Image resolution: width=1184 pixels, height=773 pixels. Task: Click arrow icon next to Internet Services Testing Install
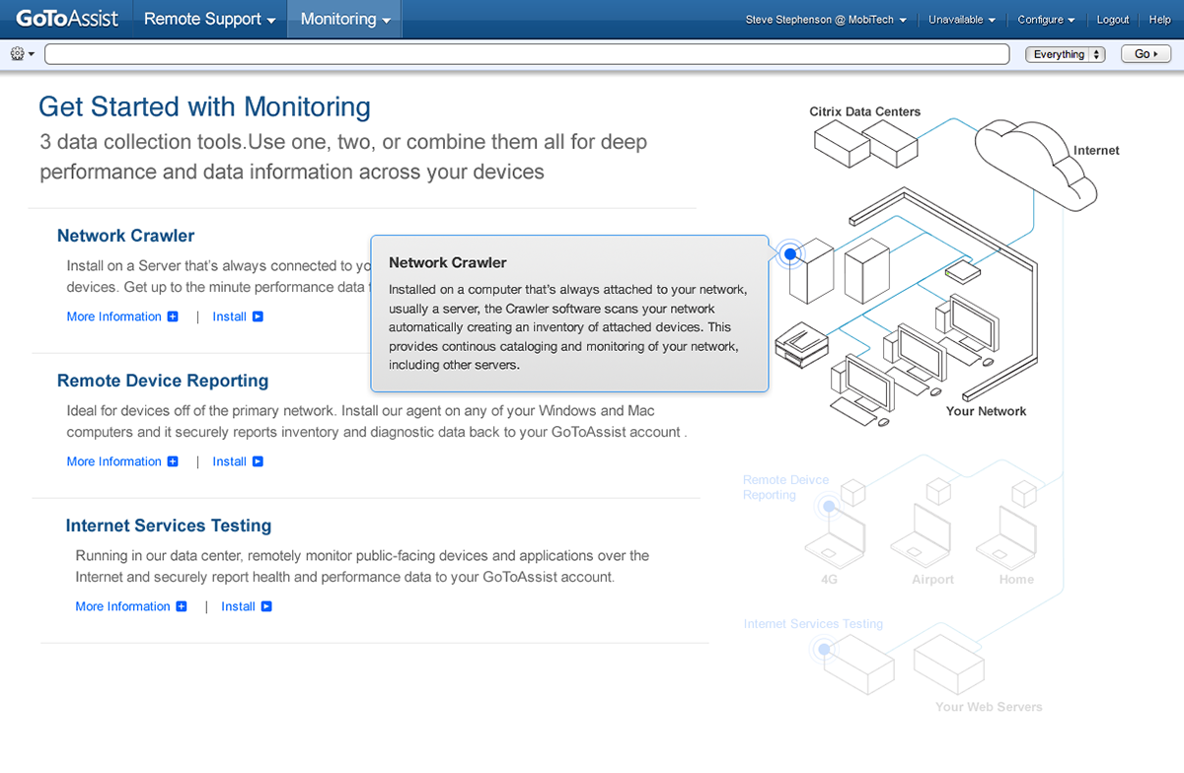click(x=266, y=606)
